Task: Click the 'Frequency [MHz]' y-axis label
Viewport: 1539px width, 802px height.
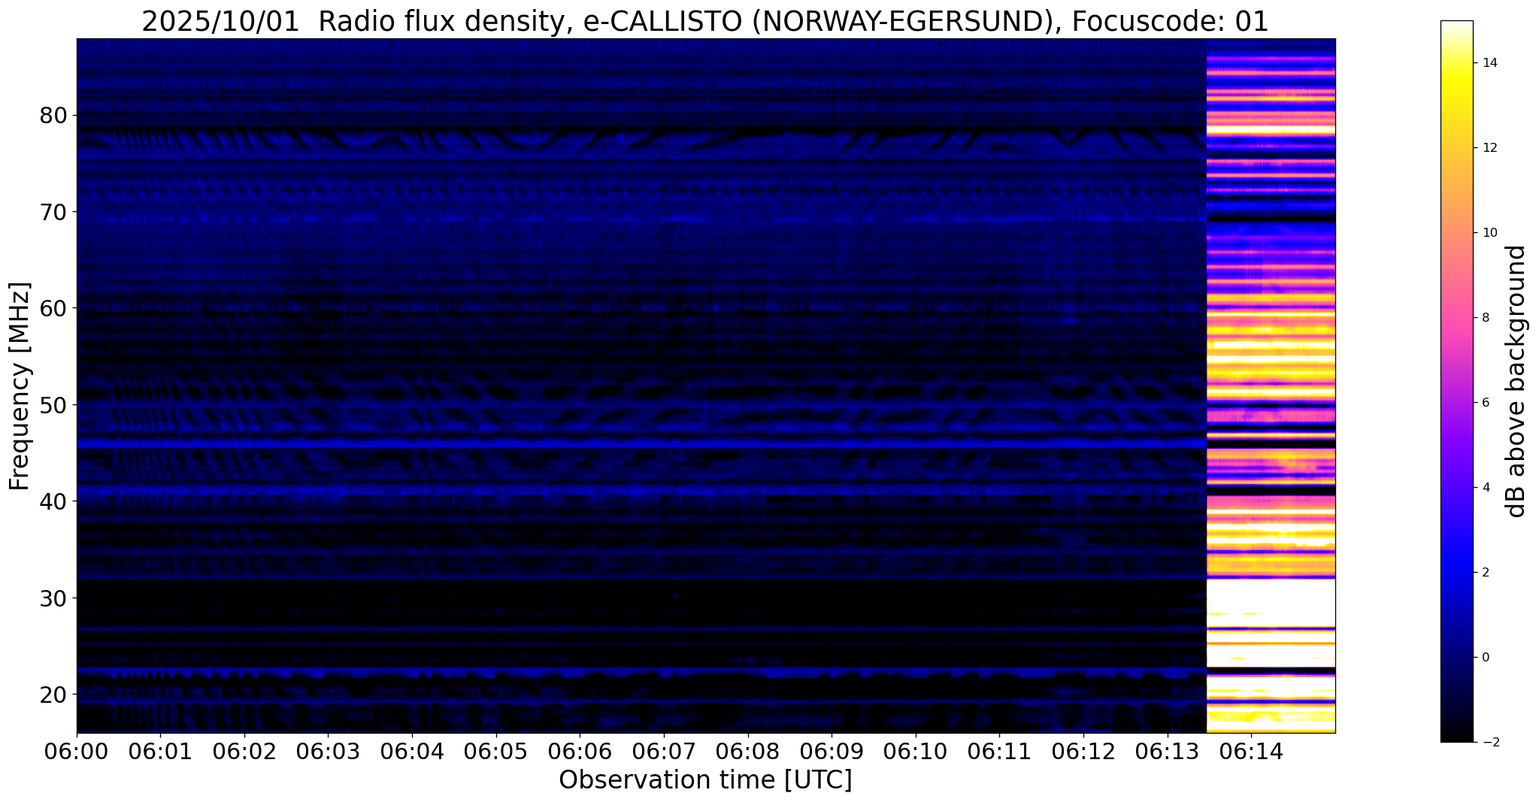Action: pyautogui.click(x=20, y=386)
